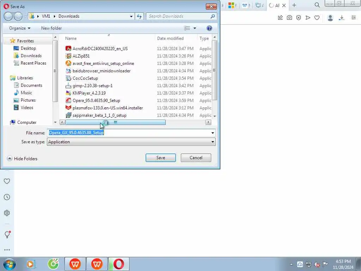
Task: Click the refresh button beside address bar
Action: click(139, 16)
